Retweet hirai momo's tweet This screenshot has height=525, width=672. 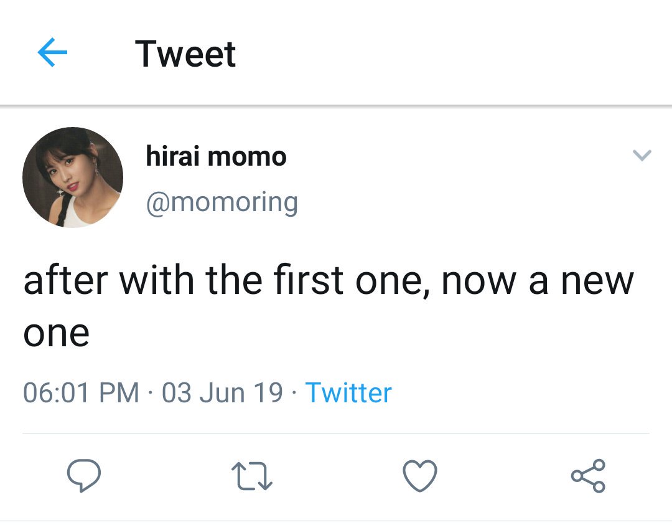(x=252, y=476)
